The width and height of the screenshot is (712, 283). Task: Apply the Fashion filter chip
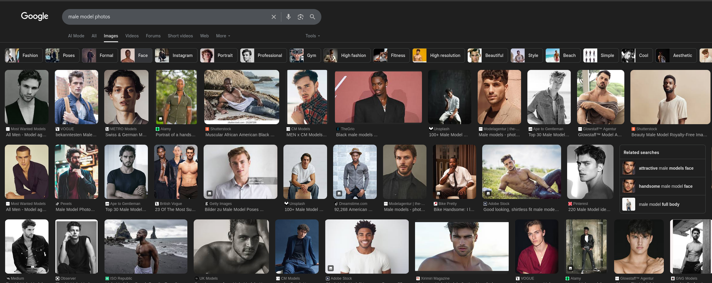[24, 55]
